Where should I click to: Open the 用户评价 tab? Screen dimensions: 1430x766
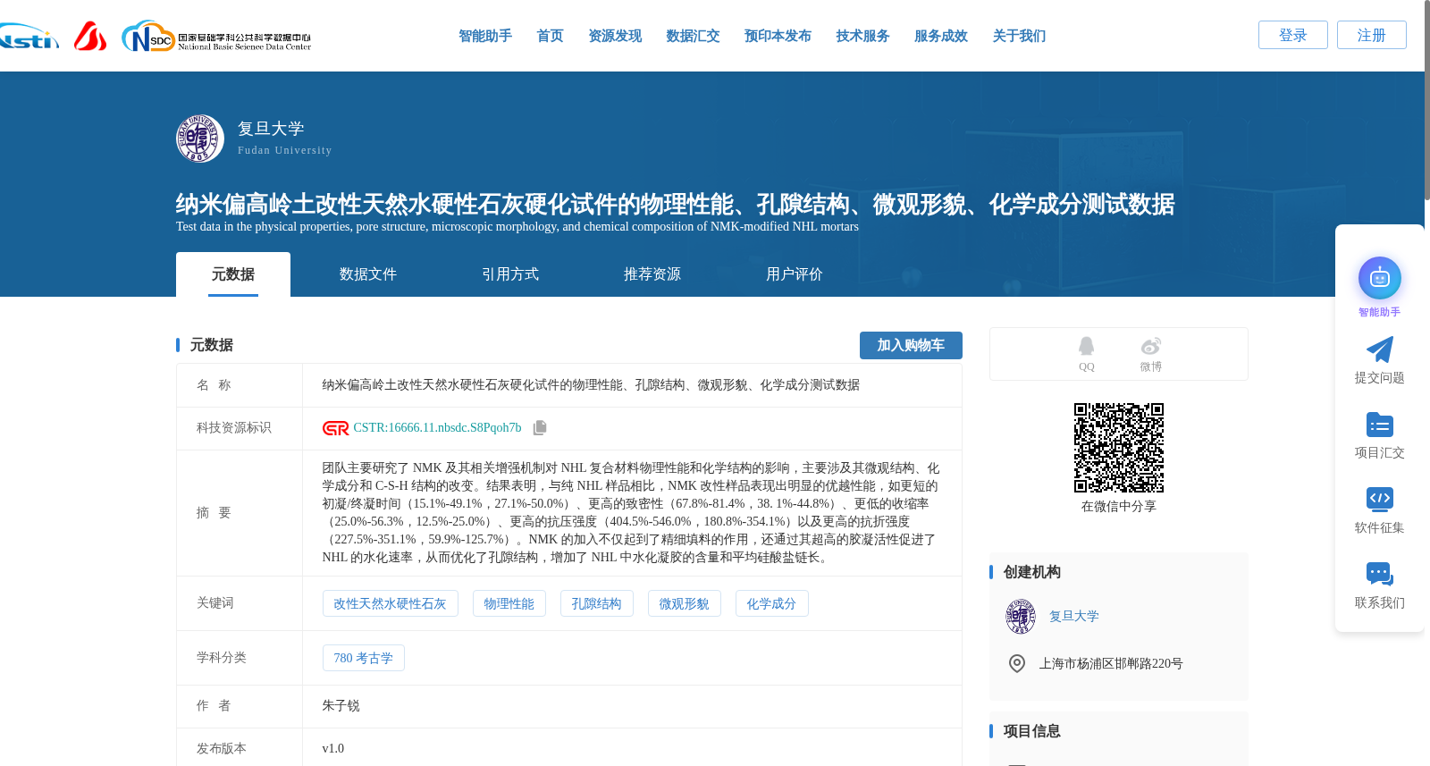click(x=795, y=274)
